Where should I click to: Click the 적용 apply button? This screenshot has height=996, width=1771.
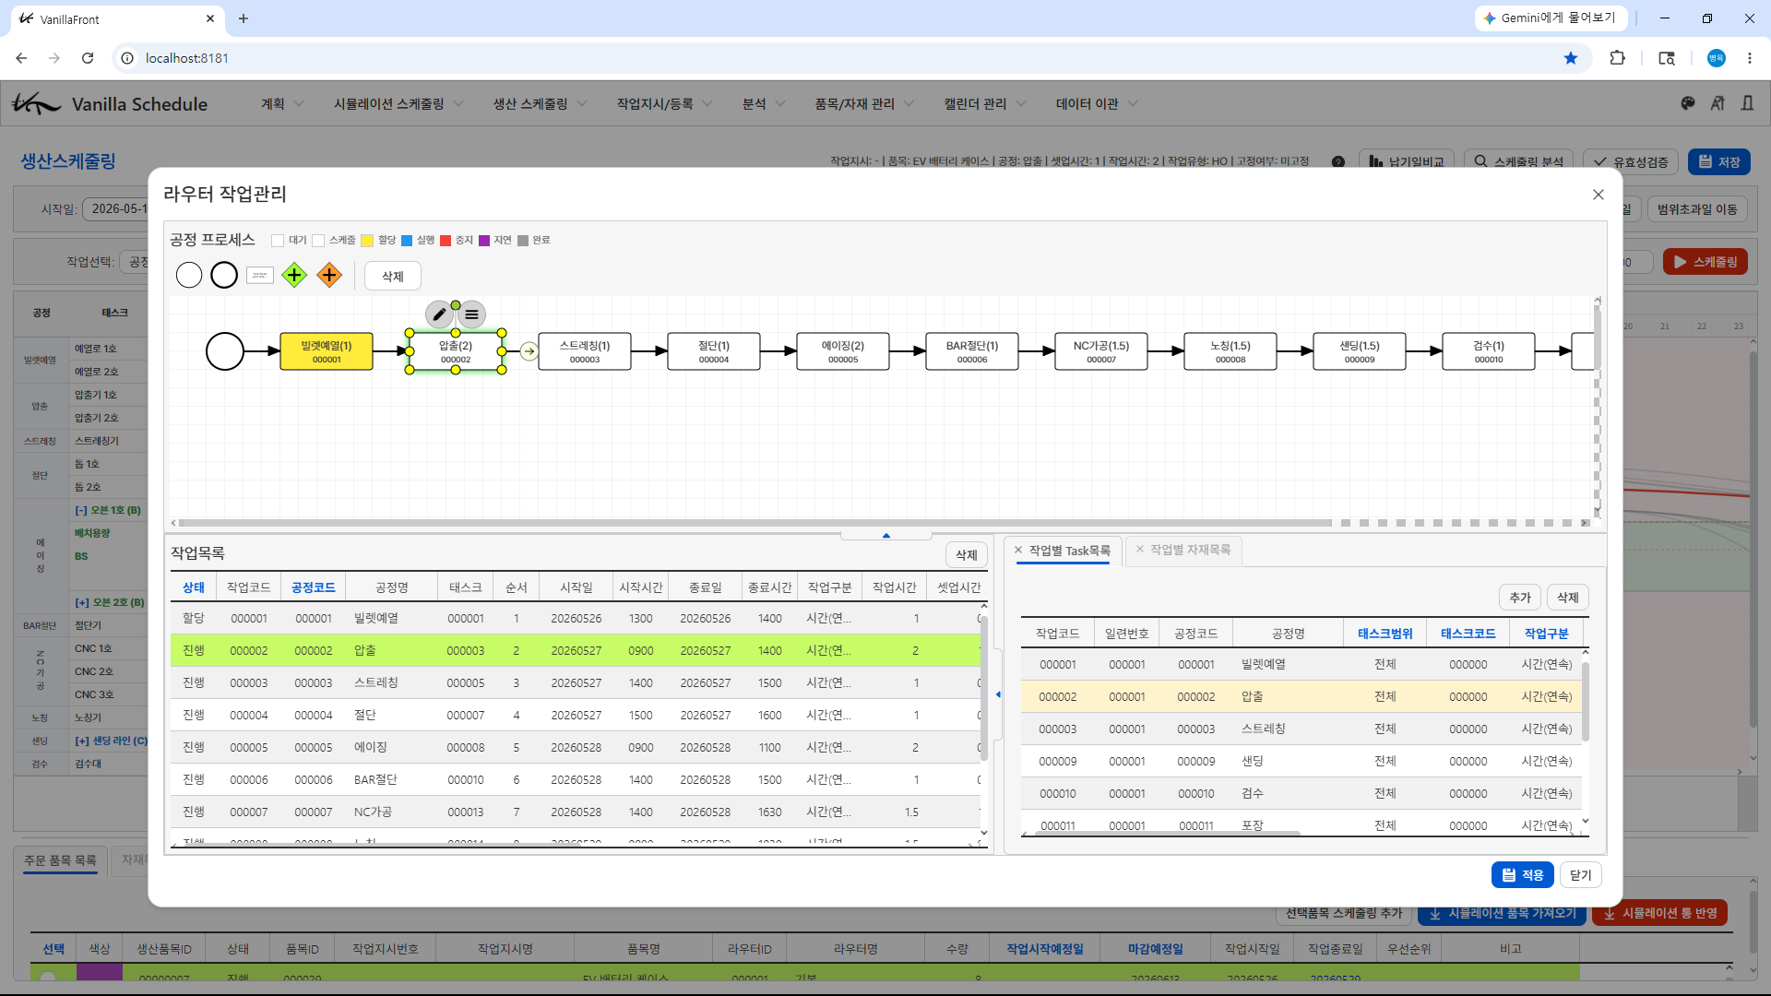1522,874
